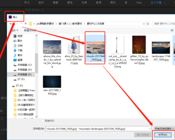This screenshot has height=140, width=175.
Task: Change the view mode icon
Action: click(172, 30)
